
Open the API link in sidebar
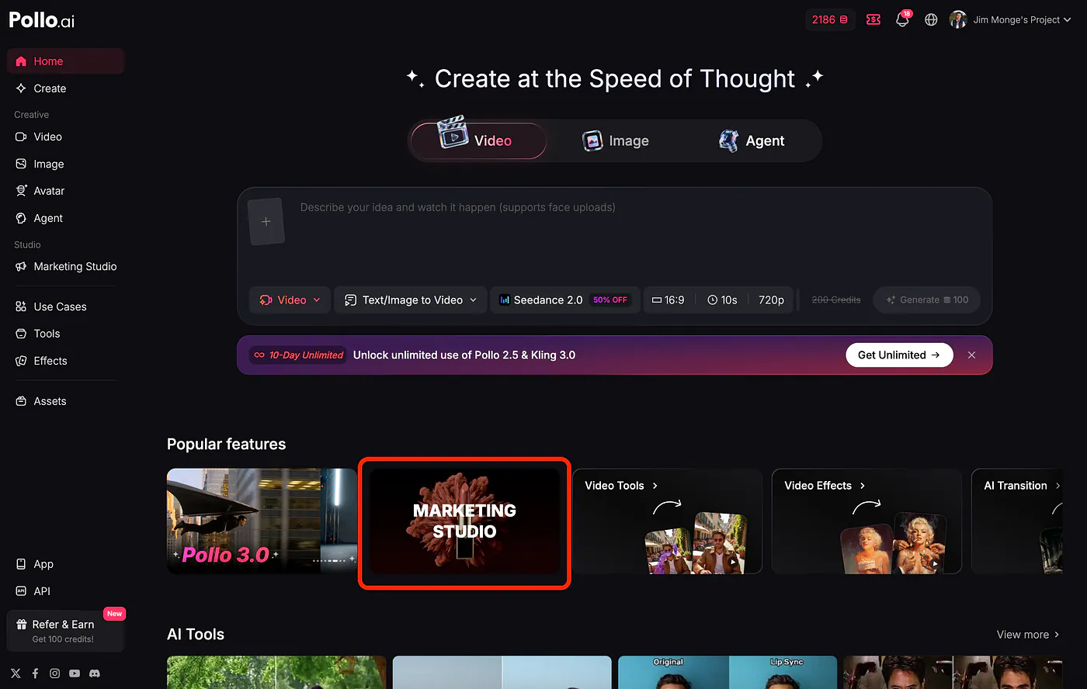[65, 591]
